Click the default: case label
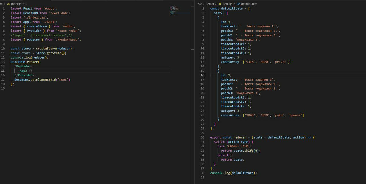Viewport: 366px width, 184px height. (x=224, y=155)
